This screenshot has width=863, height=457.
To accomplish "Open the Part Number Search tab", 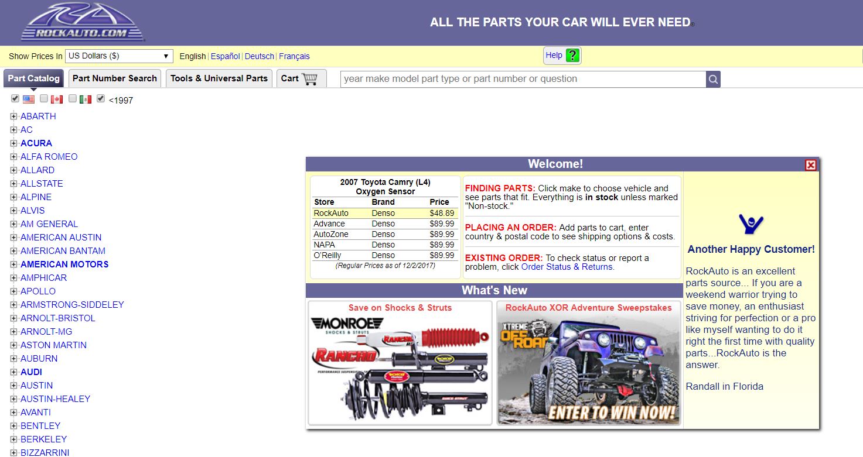I will click(114, 78).
